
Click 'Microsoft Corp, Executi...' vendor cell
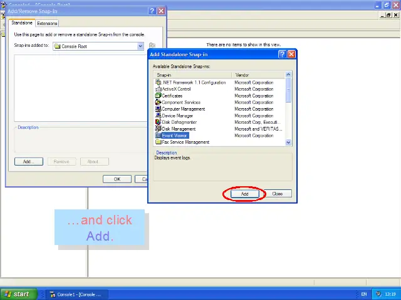click(x=258, y=122)
